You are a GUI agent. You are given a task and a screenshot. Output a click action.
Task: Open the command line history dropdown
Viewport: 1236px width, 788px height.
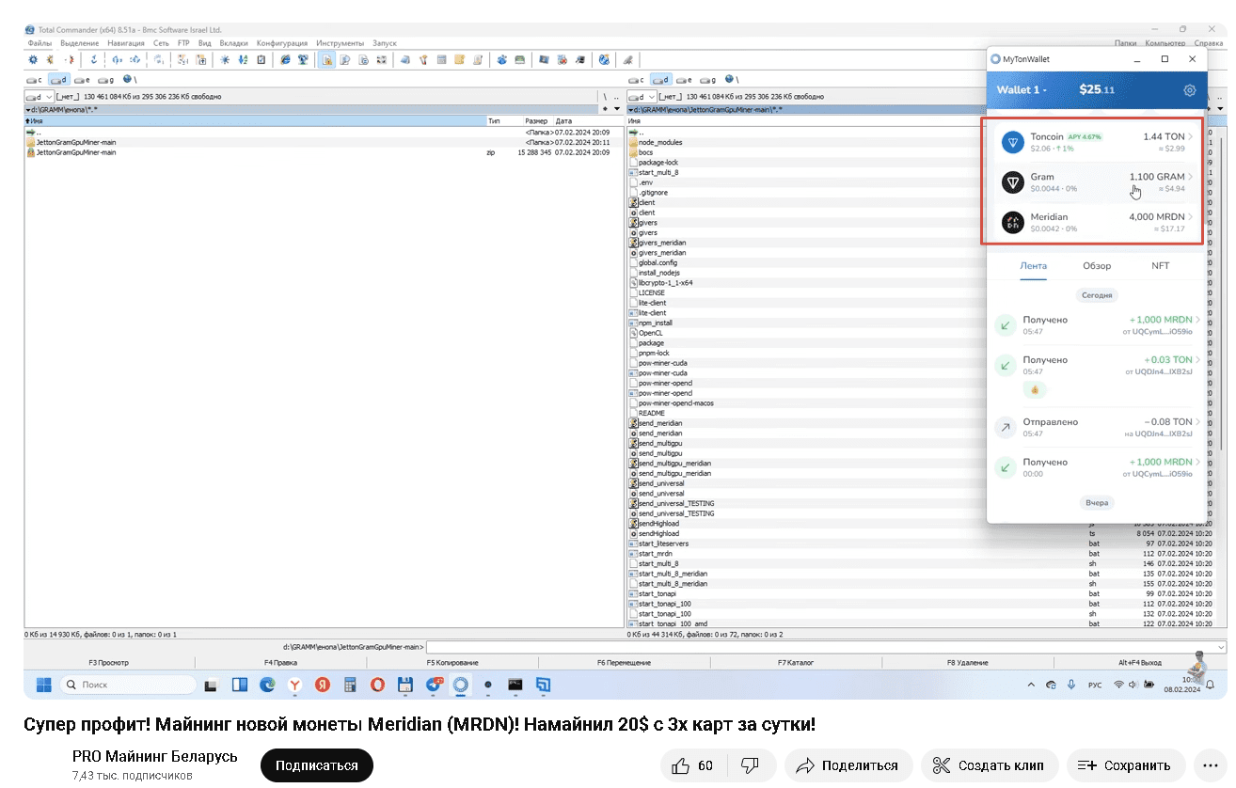1221,647
